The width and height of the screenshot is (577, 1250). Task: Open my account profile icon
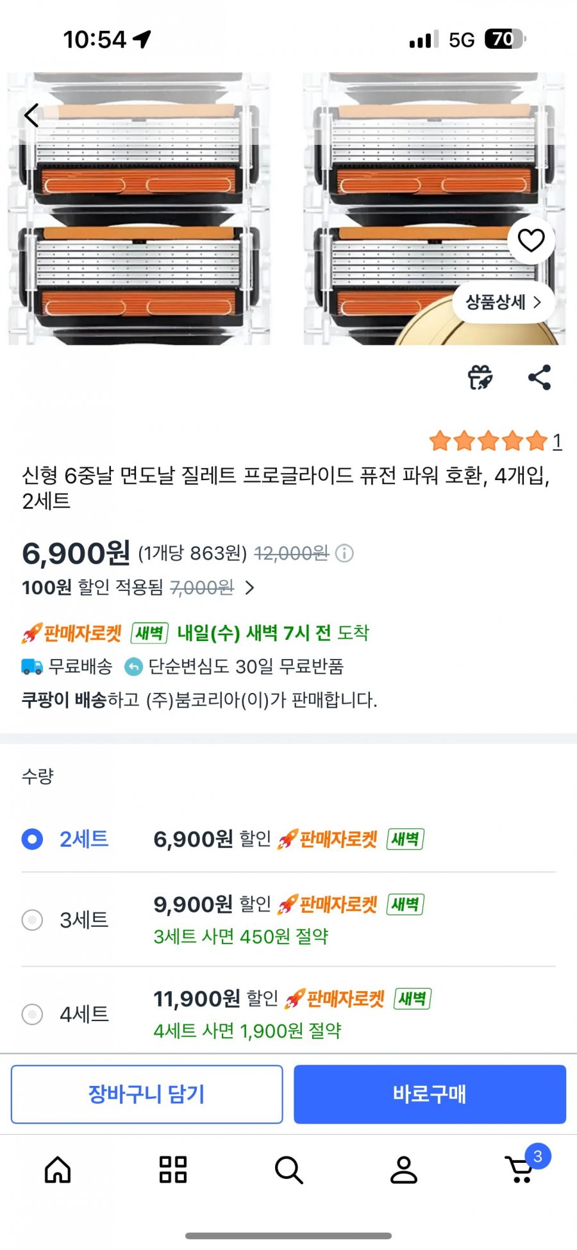click(x=404, y=1169)
